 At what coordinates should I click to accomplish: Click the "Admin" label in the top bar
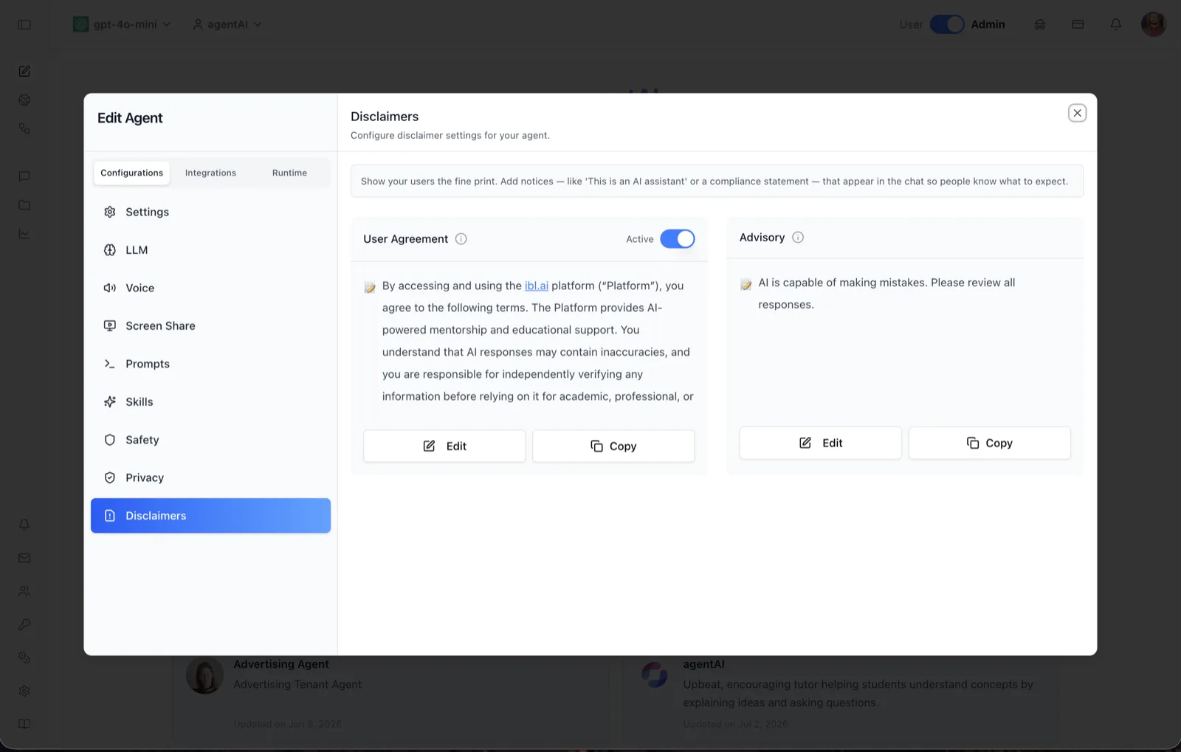click(x=988, y=24)
